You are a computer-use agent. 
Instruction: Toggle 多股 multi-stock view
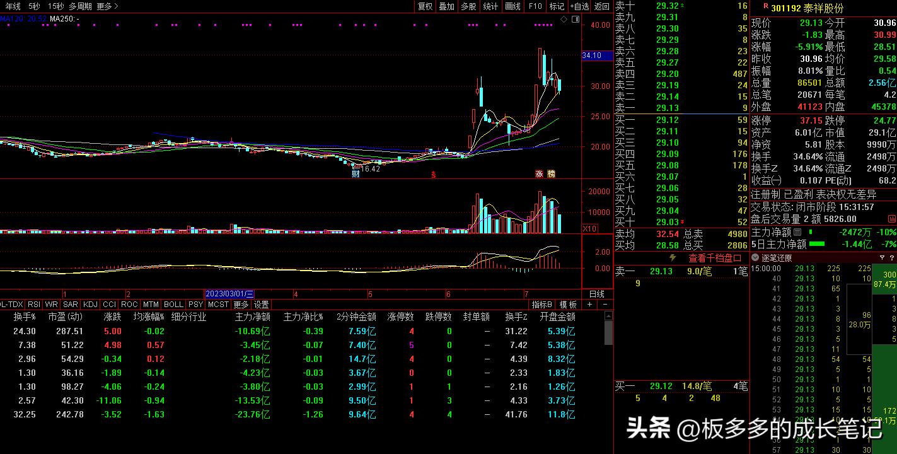(x=467, y=6)
